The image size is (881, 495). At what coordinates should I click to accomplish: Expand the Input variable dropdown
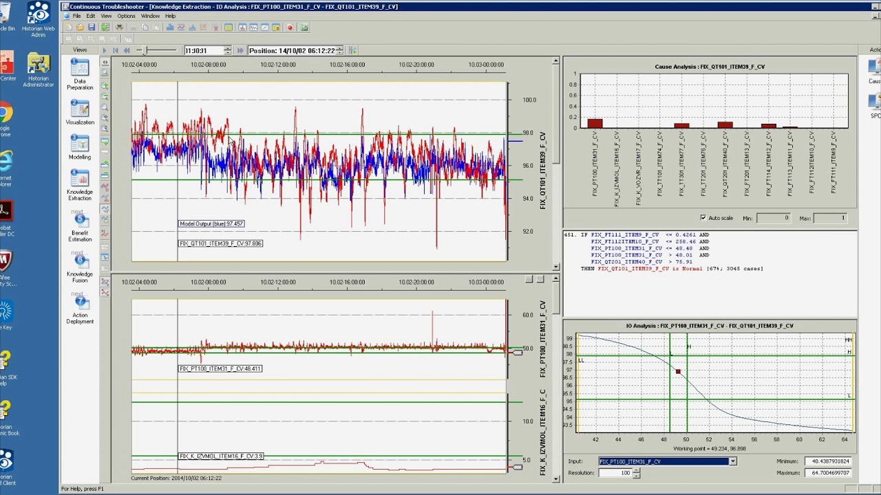click(x=732, y=461)
